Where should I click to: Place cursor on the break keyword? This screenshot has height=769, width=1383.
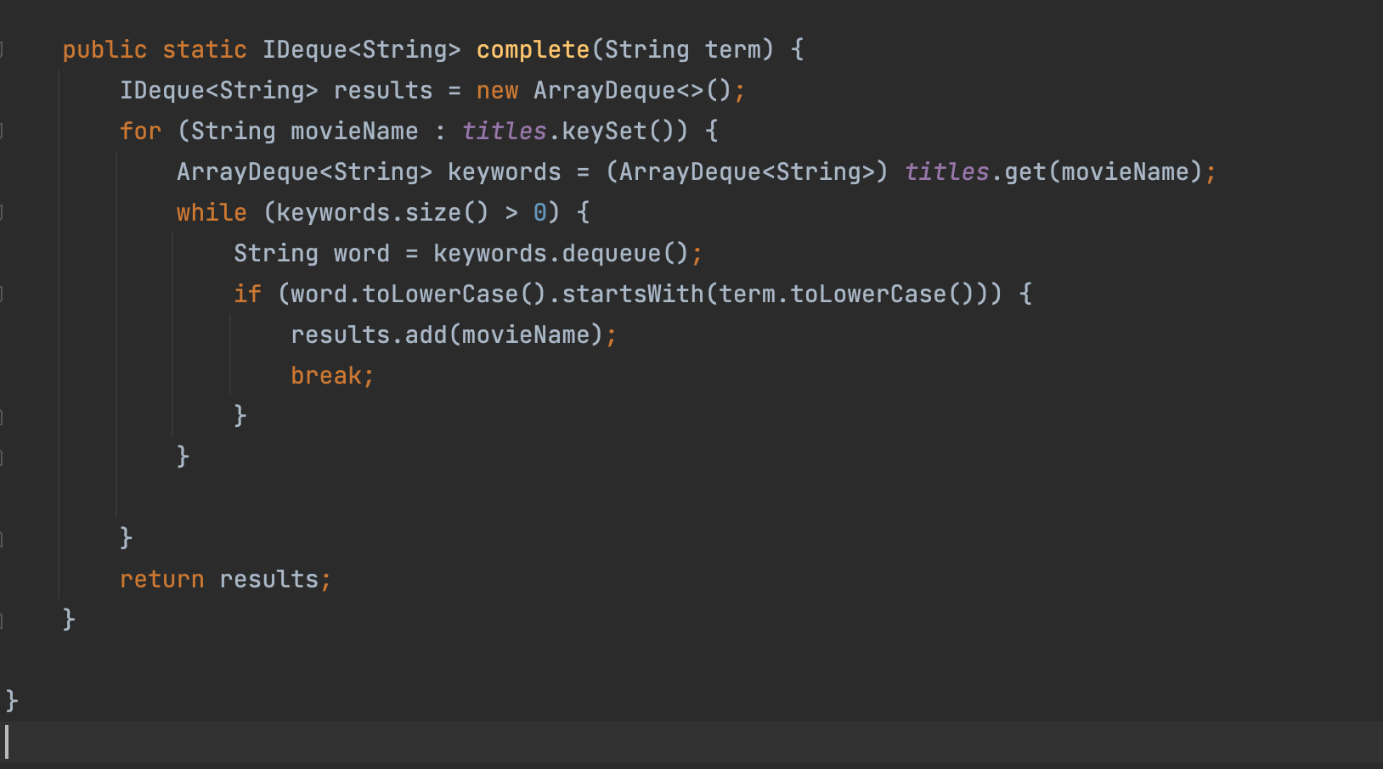coord(326,376)
